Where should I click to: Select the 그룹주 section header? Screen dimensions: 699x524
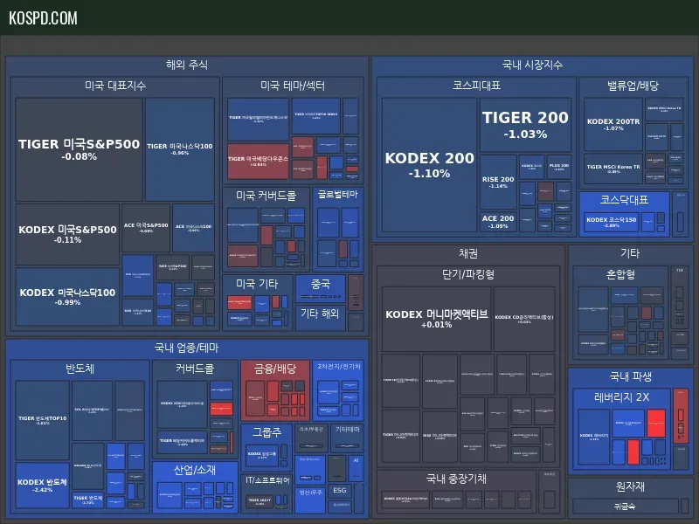(266, 432)
